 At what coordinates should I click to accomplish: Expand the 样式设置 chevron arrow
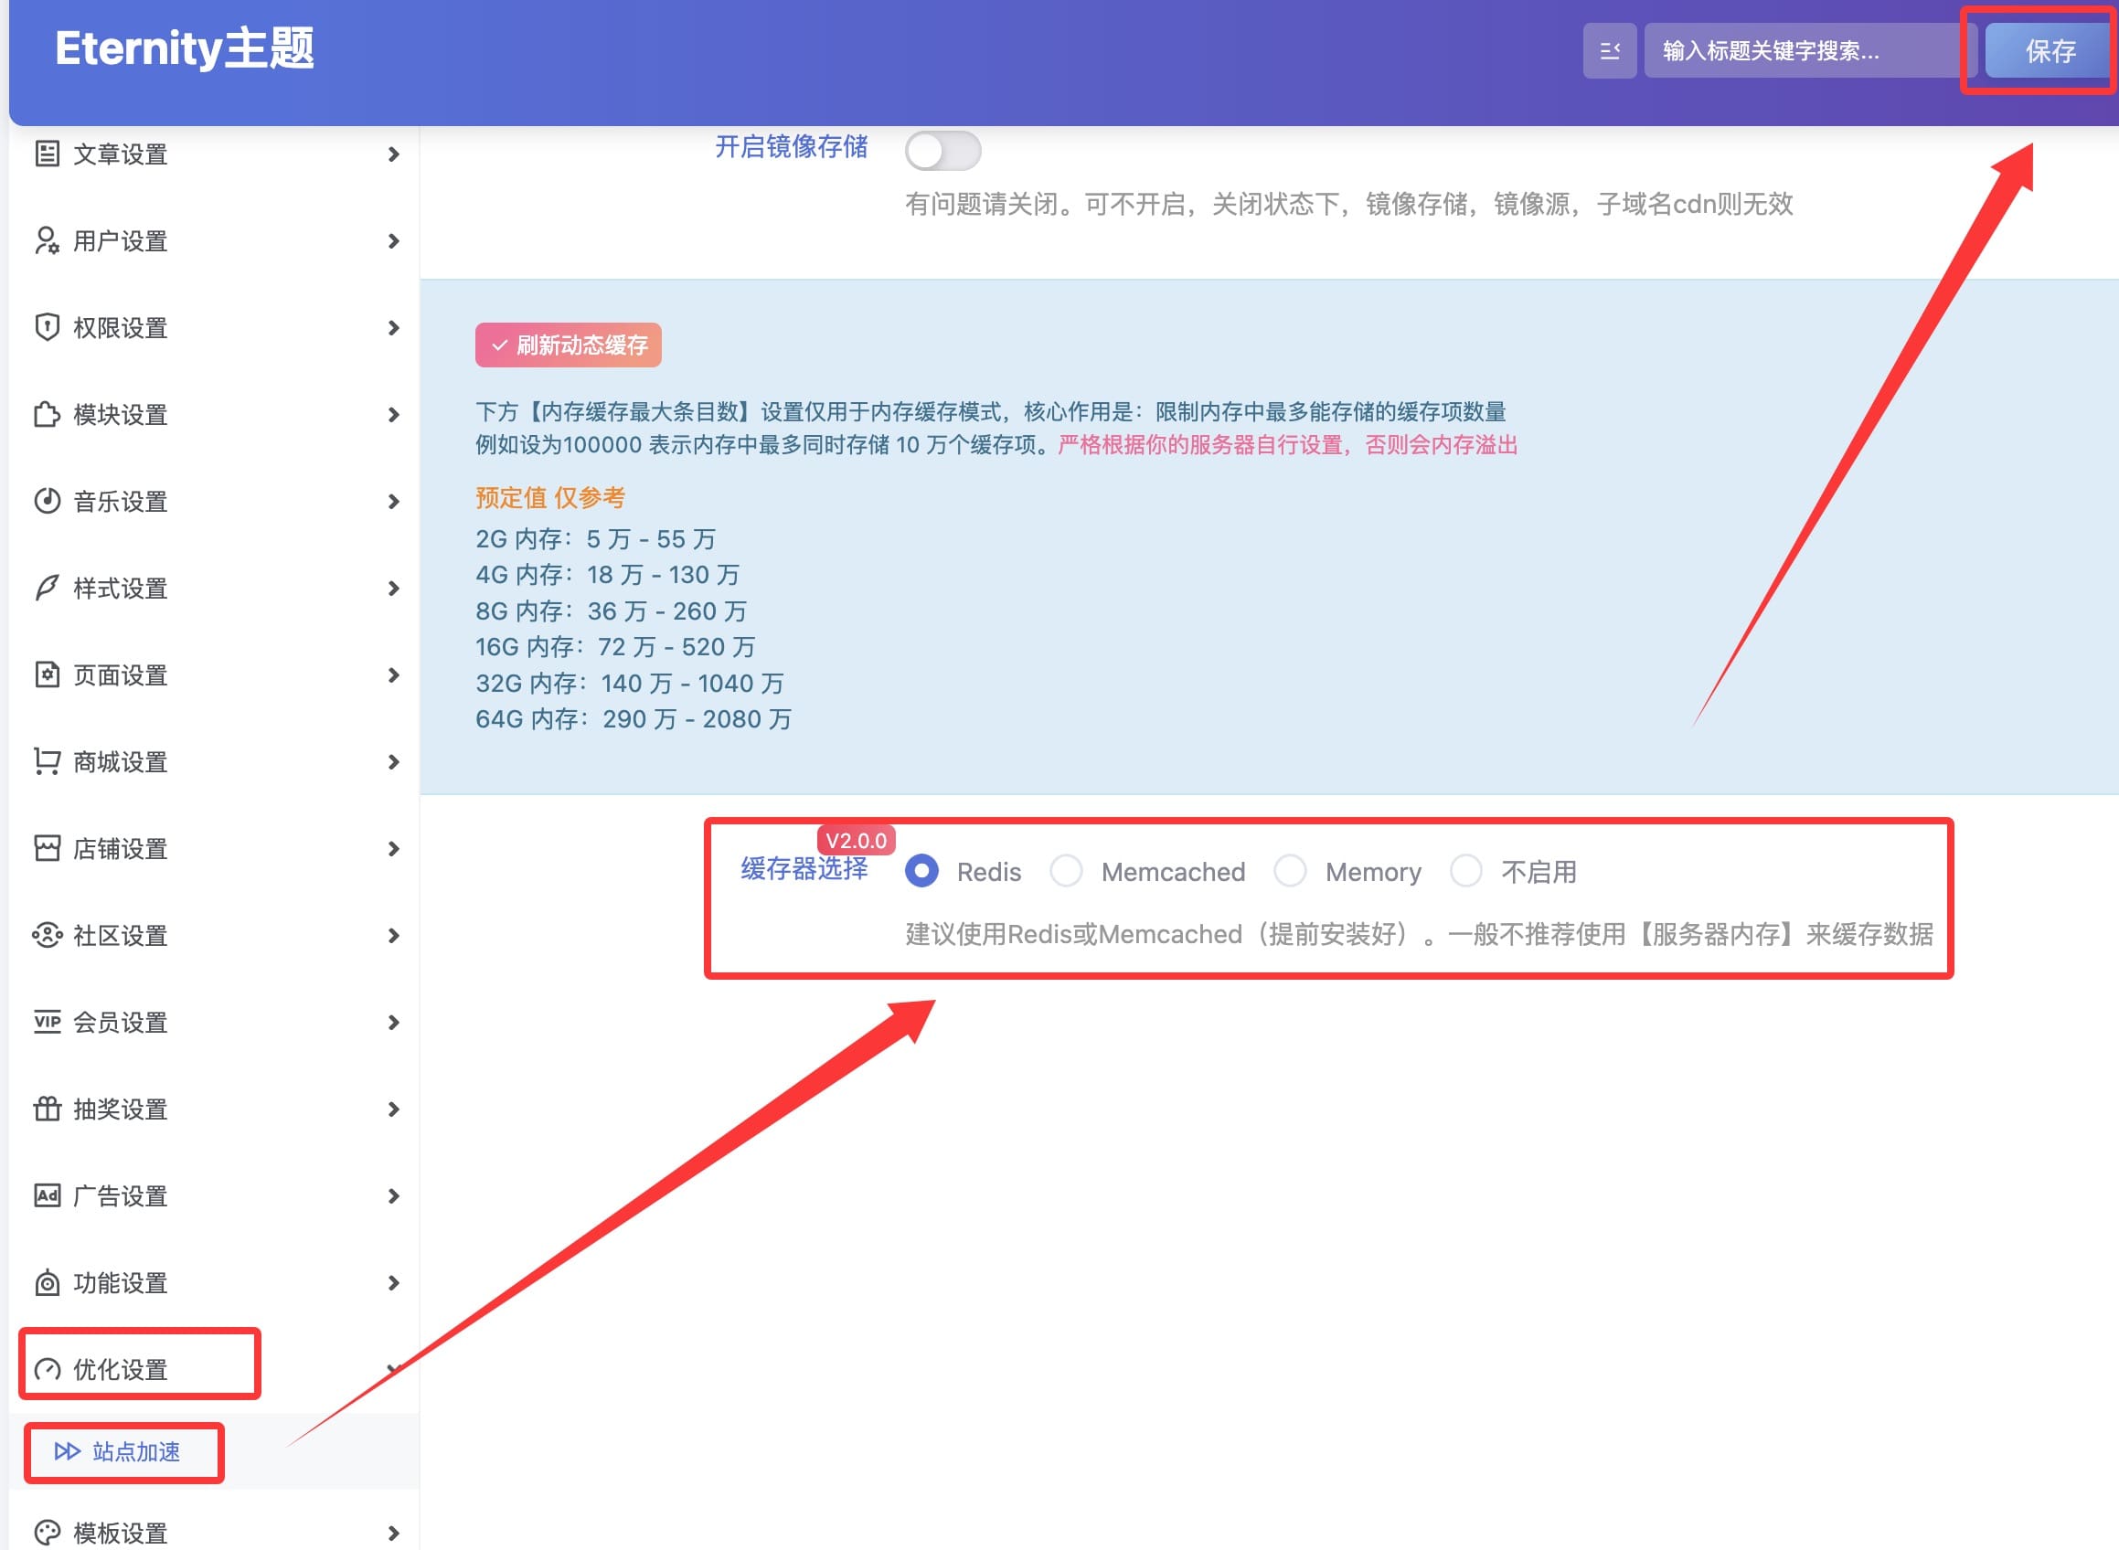pos(394,589)
